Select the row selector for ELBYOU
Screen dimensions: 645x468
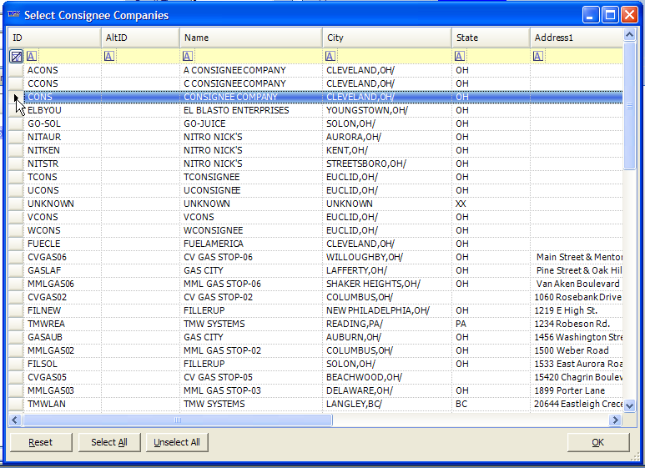tap(16, 110)
